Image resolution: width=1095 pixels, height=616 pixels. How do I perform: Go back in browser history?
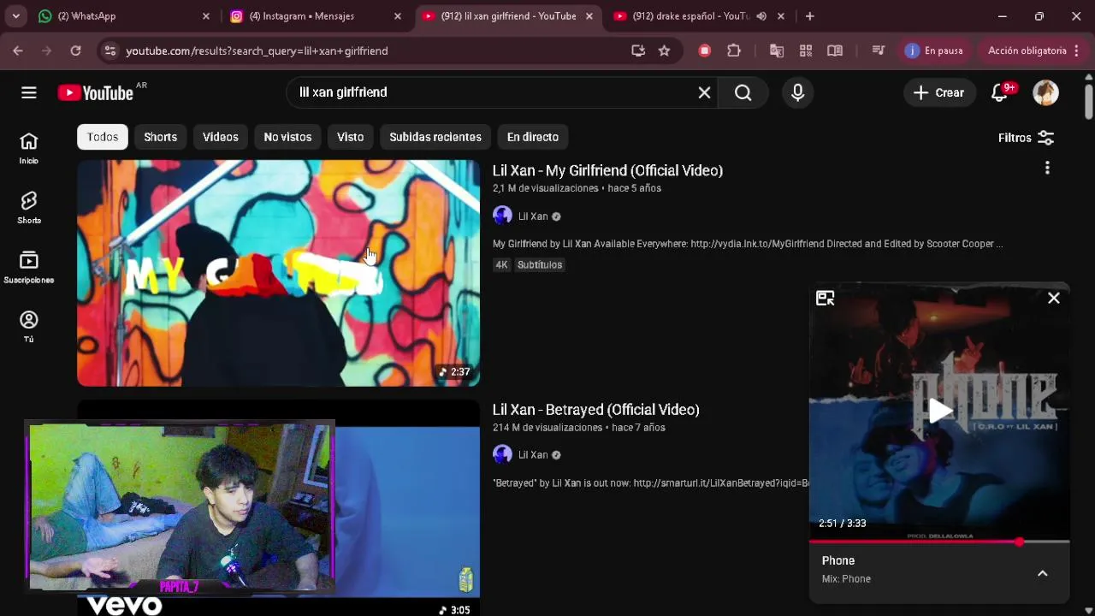18,50
